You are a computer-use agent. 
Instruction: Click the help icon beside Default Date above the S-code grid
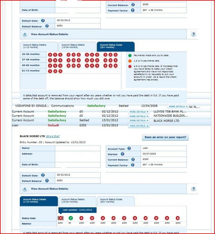point(43,21)
